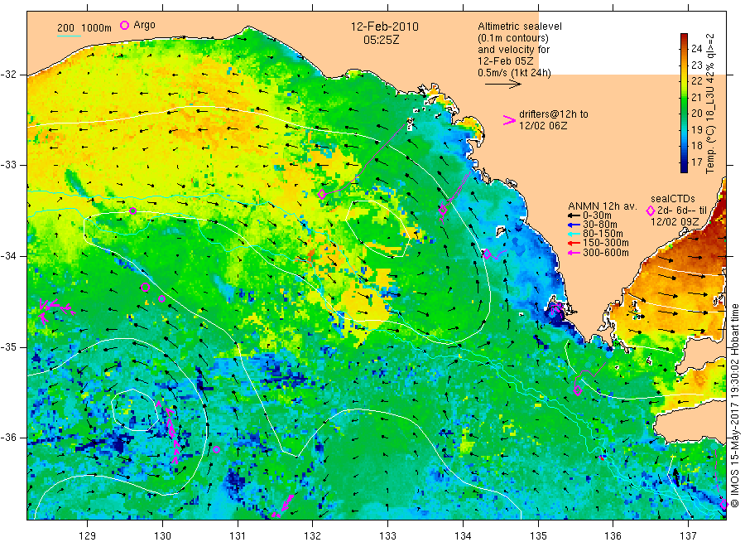The image size is (745, 547).
Task: Click the '12/02 09Z' sealCTD time text
Action: (x=675, y=222)
